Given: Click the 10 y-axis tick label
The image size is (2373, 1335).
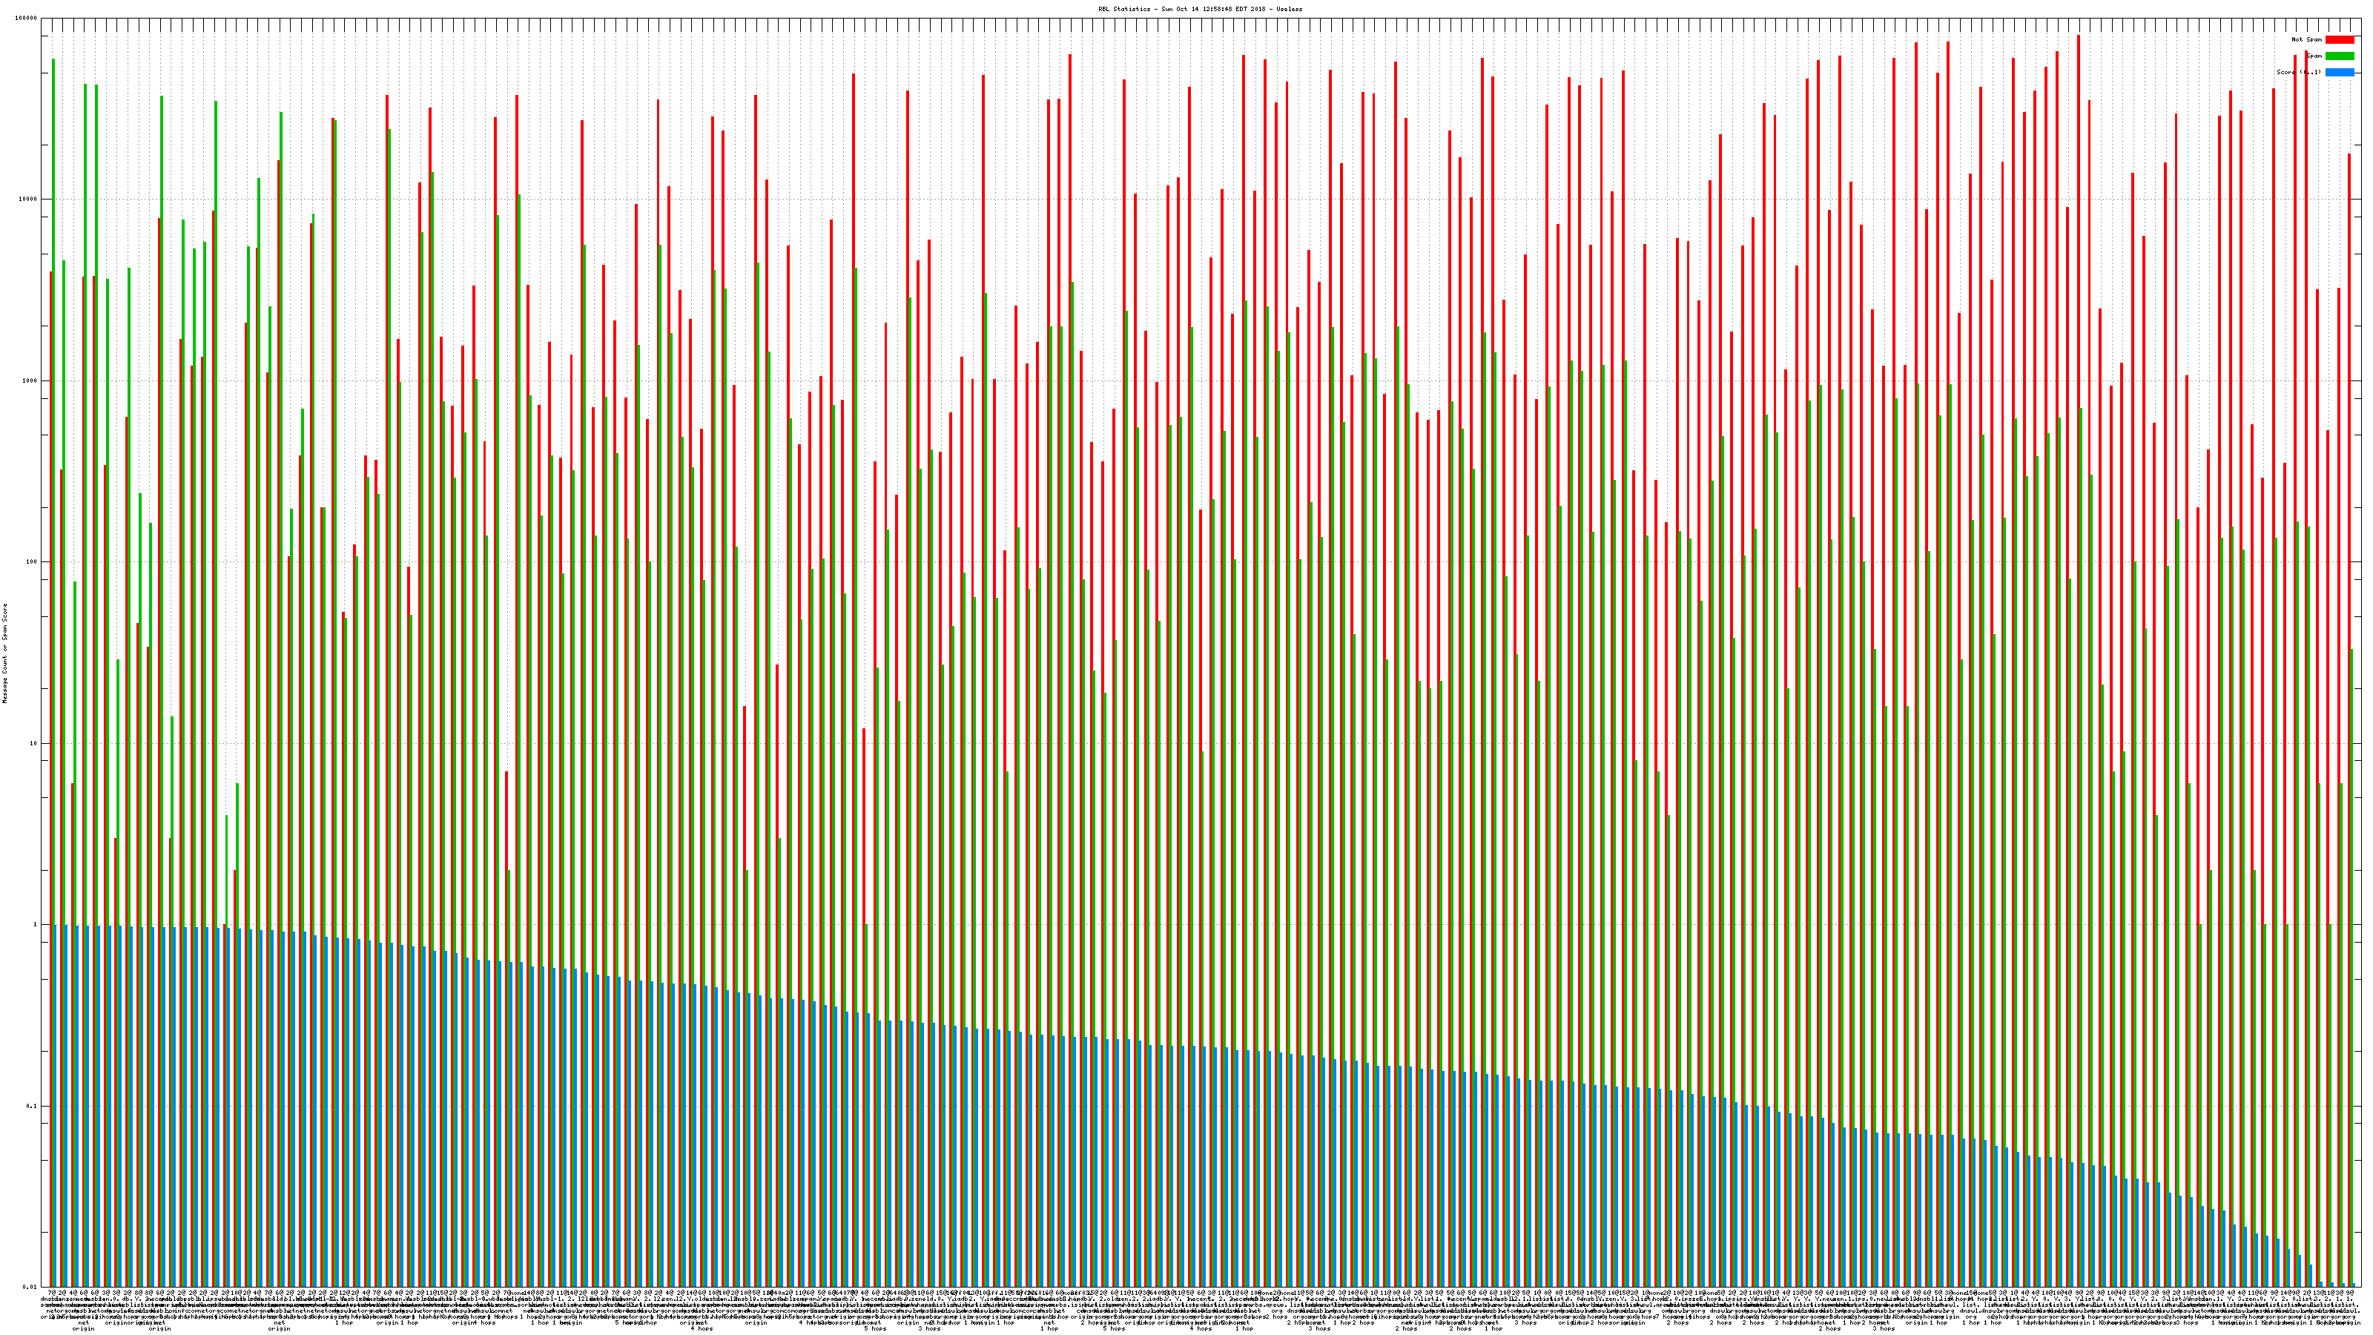Looking at the screenshot, I should [x=34, y=743].
